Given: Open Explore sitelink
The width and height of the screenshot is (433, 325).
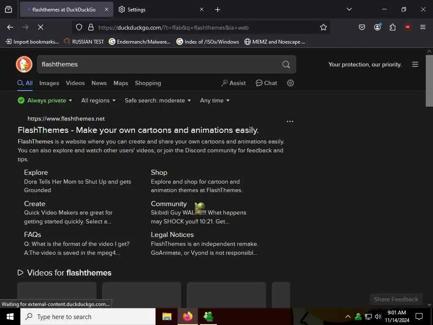Looking at the screenshot, I should point(36,173).
